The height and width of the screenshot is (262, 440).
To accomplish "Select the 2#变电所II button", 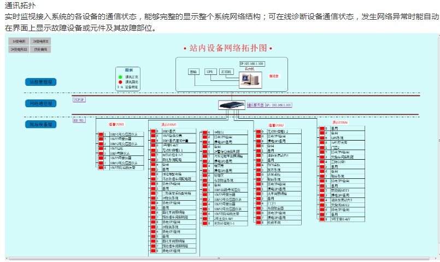I will point(40,41).
